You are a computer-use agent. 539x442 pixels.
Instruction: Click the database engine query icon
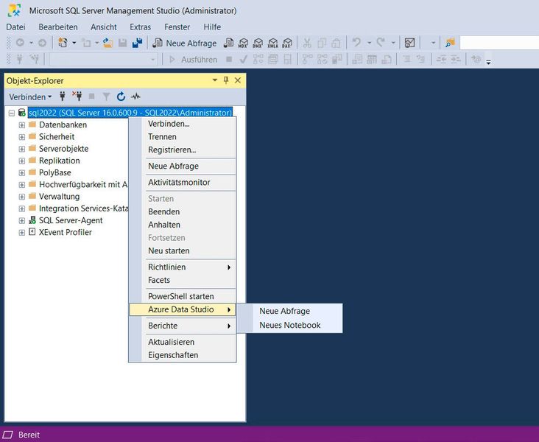[x=228, y=43]
